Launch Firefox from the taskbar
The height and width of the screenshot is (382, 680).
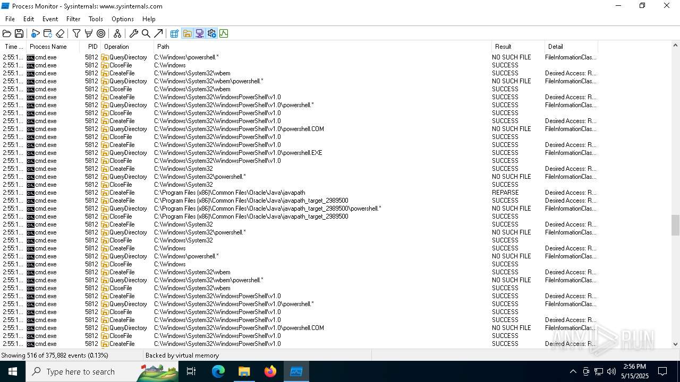coord(270,371)
